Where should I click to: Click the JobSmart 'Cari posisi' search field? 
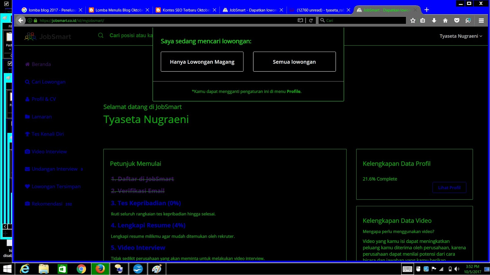pyautogui.click(x=131, y=35)
